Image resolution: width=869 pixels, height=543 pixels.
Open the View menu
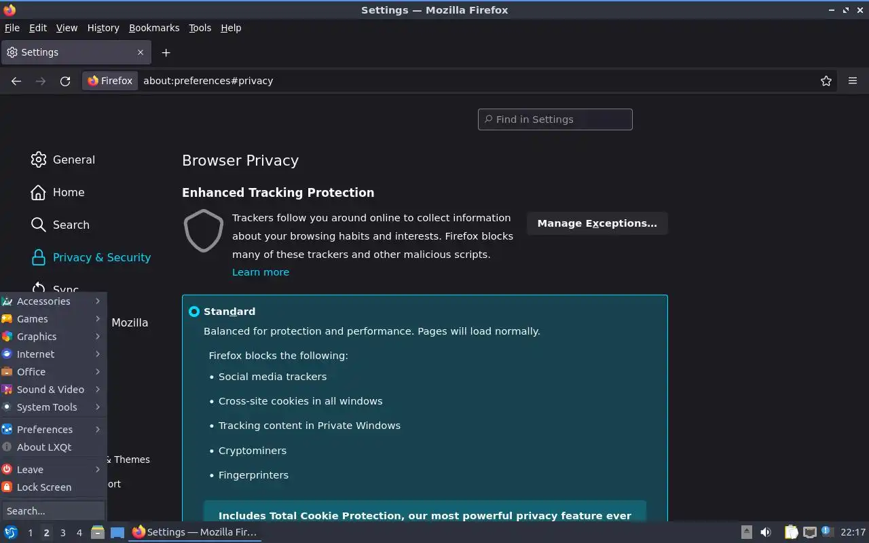[x=67, y=28]
